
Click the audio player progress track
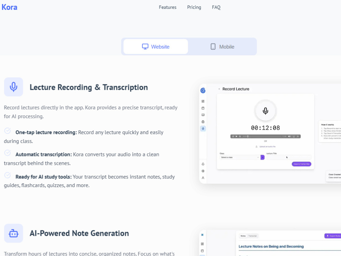pyautogui.click(x=264, y=137)
